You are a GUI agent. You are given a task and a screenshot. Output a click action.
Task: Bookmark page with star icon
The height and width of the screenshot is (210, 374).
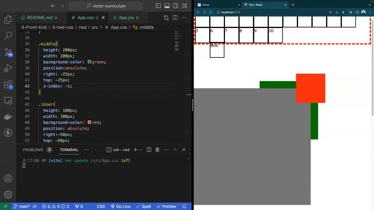(x=343, y=12)
